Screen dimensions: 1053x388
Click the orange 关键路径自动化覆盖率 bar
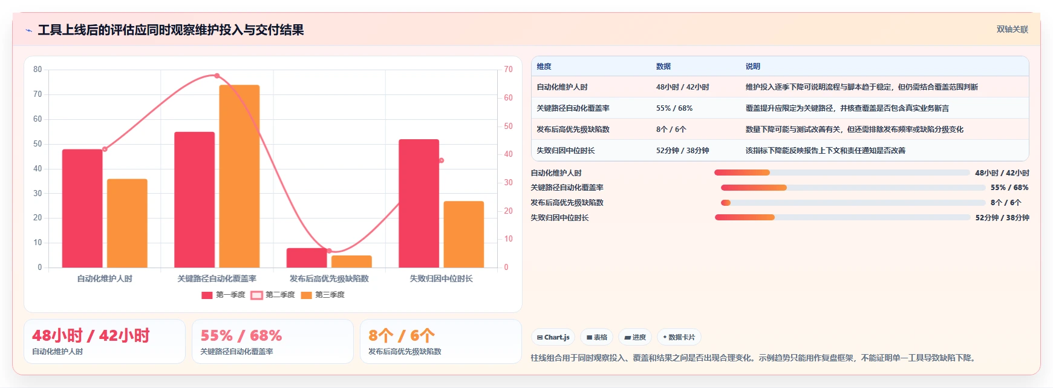coord(240,176)
